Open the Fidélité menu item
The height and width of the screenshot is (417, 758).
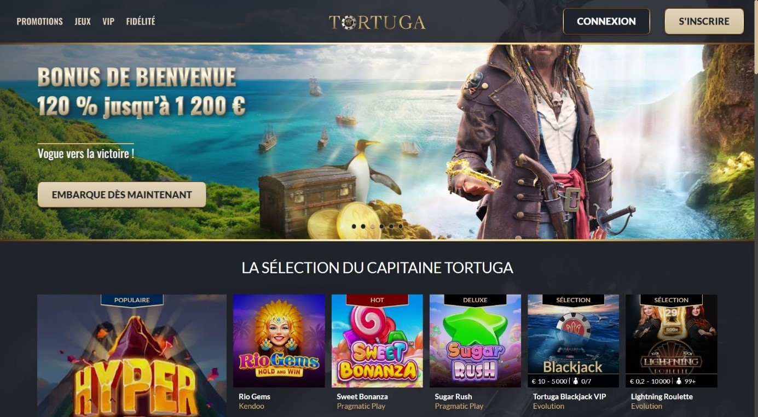click(x=141, y=21)
